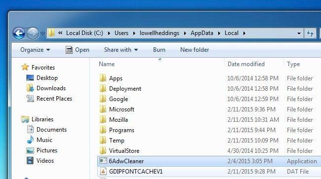Expand the arrow after Local
321x179 pixels.
[x=244, y=33]
